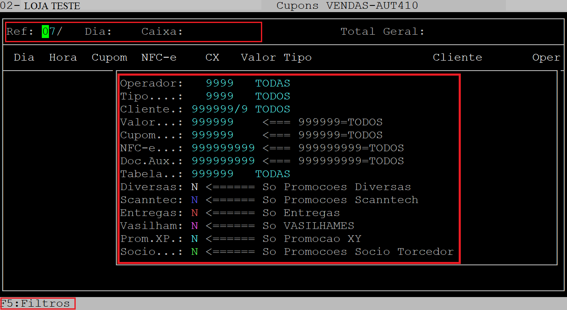Click the Operador value 9999
This screenshot has height=310, width=567.
(x=220, y=83)
